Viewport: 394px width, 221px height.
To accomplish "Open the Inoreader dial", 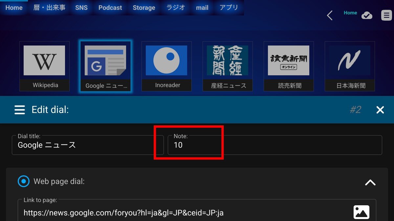I will click(x=166, y=66).
